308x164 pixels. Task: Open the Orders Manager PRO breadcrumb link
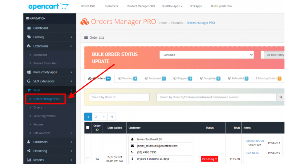point(201,23)
